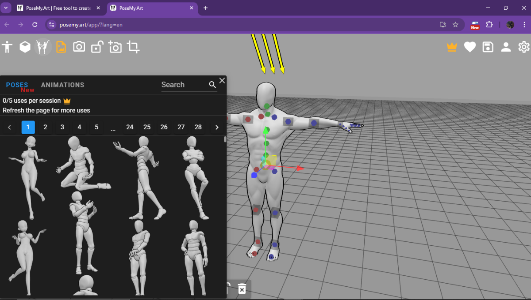
Task: Open poses page 2
Action: click(x=45, y=127)
